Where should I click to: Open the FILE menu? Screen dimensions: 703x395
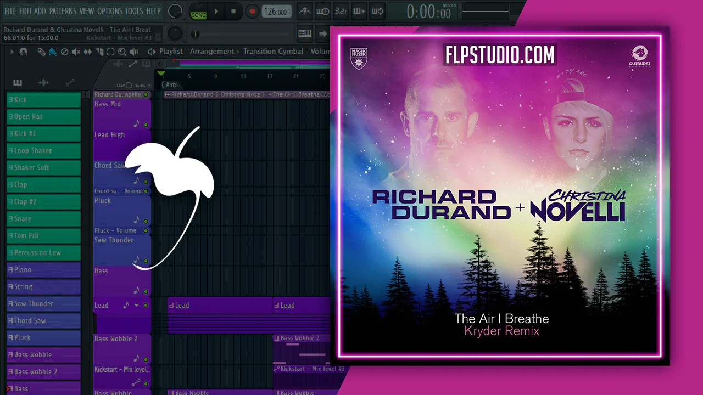[10, 11]
